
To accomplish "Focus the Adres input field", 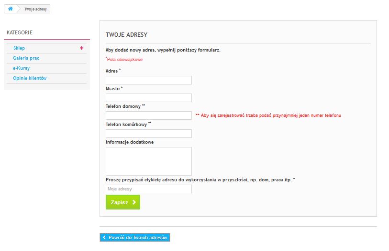I will coord(148,80).
